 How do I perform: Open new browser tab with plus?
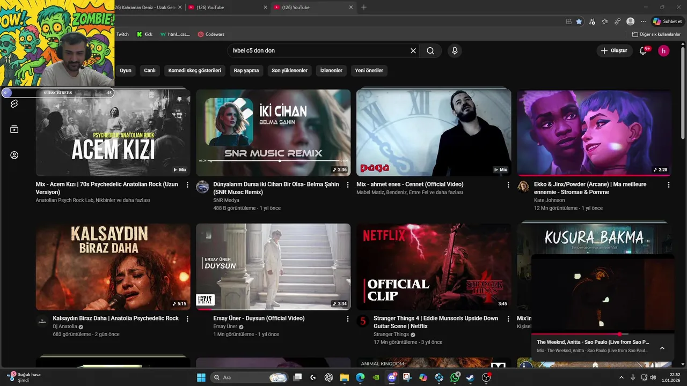[x=364, y=7]
